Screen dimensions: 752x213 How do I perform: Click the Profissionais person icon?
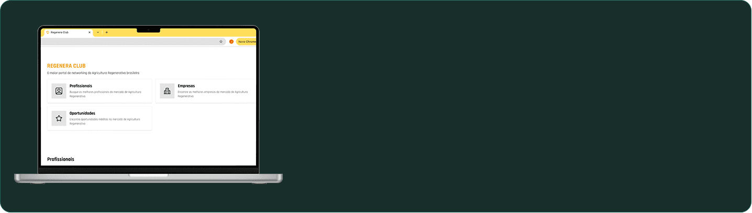click(59, 91)
